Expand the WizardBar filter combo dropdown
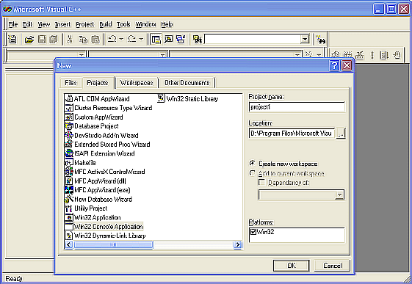This screenshot has height=284, width=412. coord(162,55)
